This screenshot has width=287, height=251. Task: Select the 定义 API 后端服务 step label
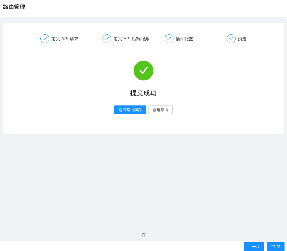tap(131, 39)
